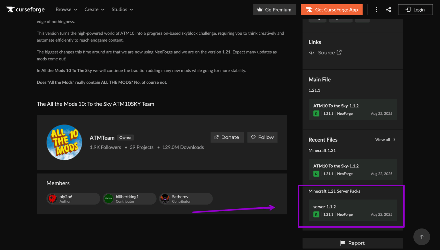Open the three-dot more options menu
The width and height of the screenshot is (440, 250).
click(x=376, y=10)
